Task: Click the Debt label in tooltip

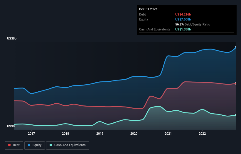Action: (x=142, y=14)
